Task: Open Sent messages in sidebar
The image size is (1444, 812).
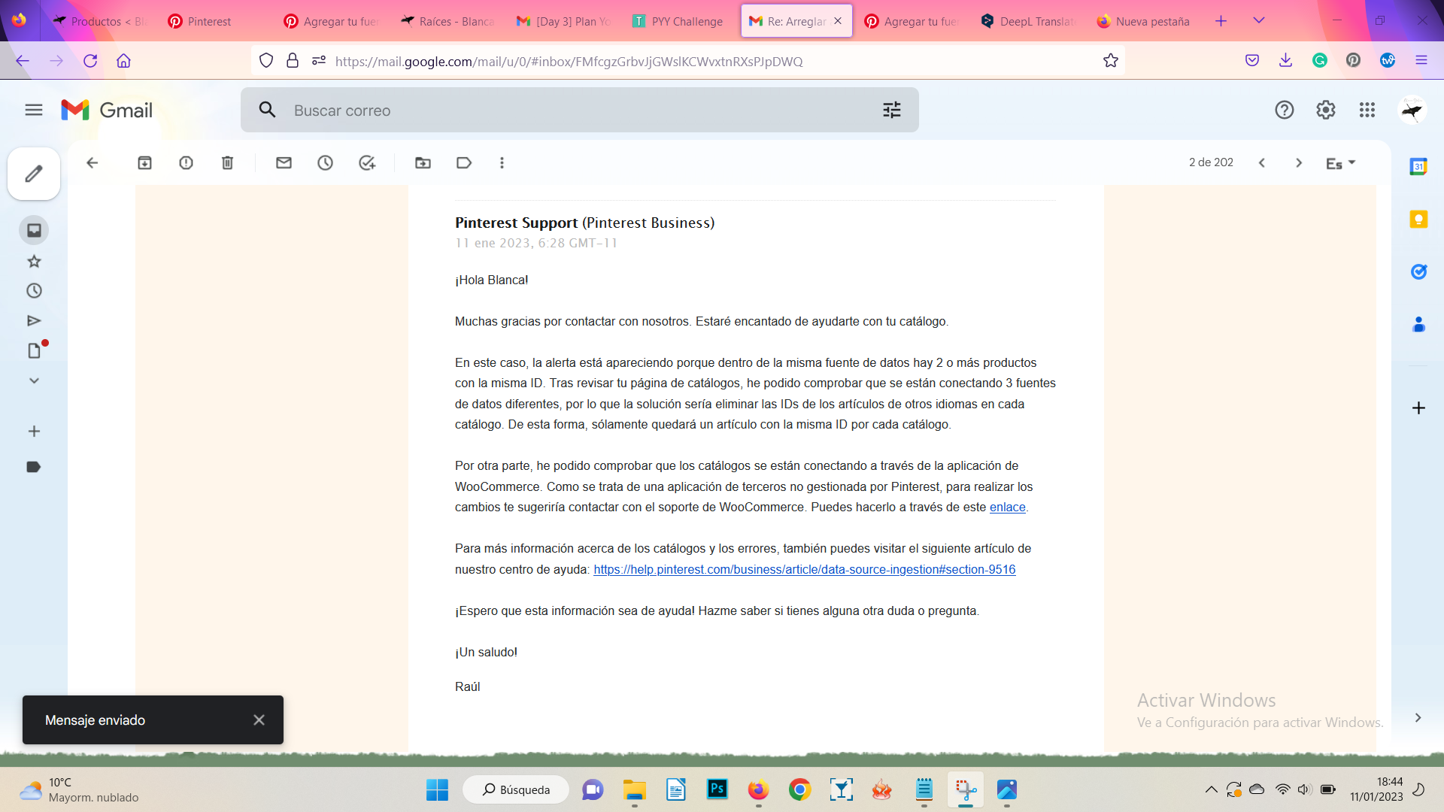Action: (34, 321)
